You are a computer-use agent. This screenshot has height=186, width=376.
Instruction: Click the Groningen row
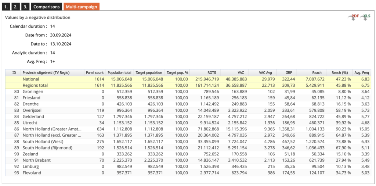[33, 92]
